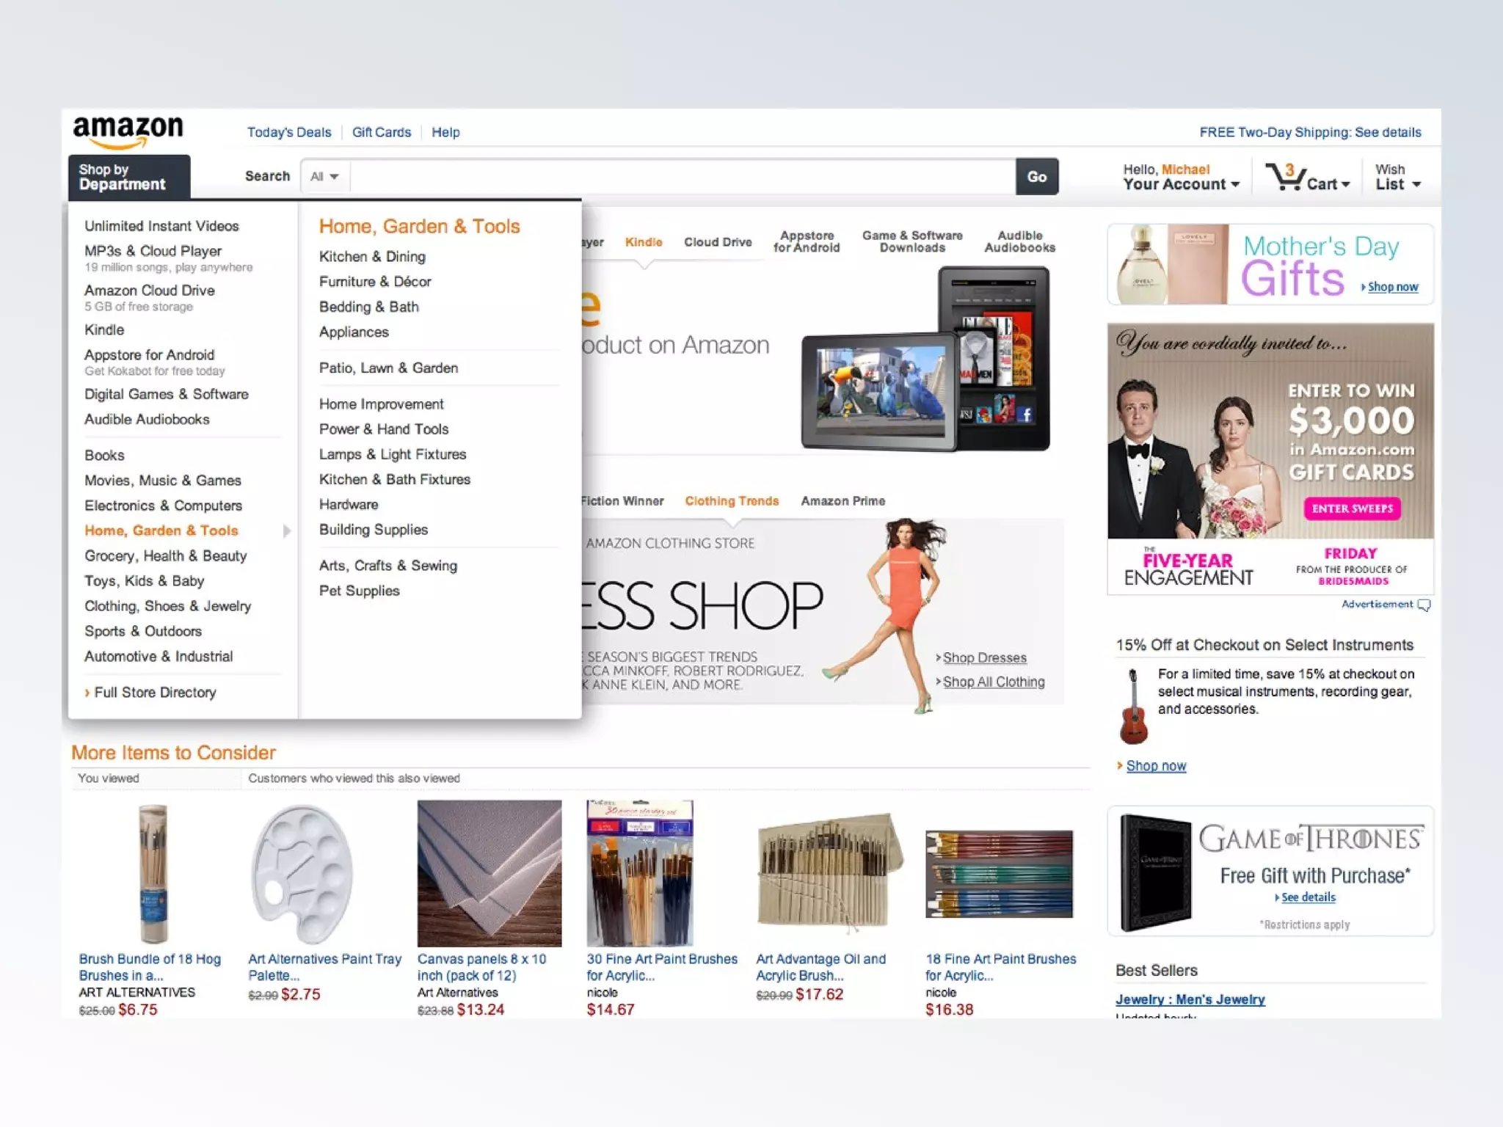This screenshot has height=1127, width=1503.
Task: Click into the search text field
Action: coord(683,177)
